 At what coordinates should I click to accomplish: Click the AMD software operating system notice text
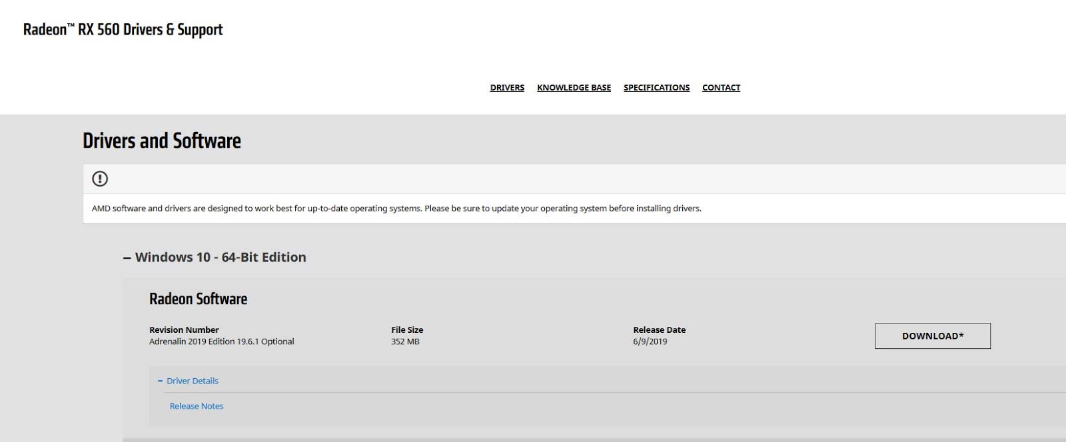396,208
